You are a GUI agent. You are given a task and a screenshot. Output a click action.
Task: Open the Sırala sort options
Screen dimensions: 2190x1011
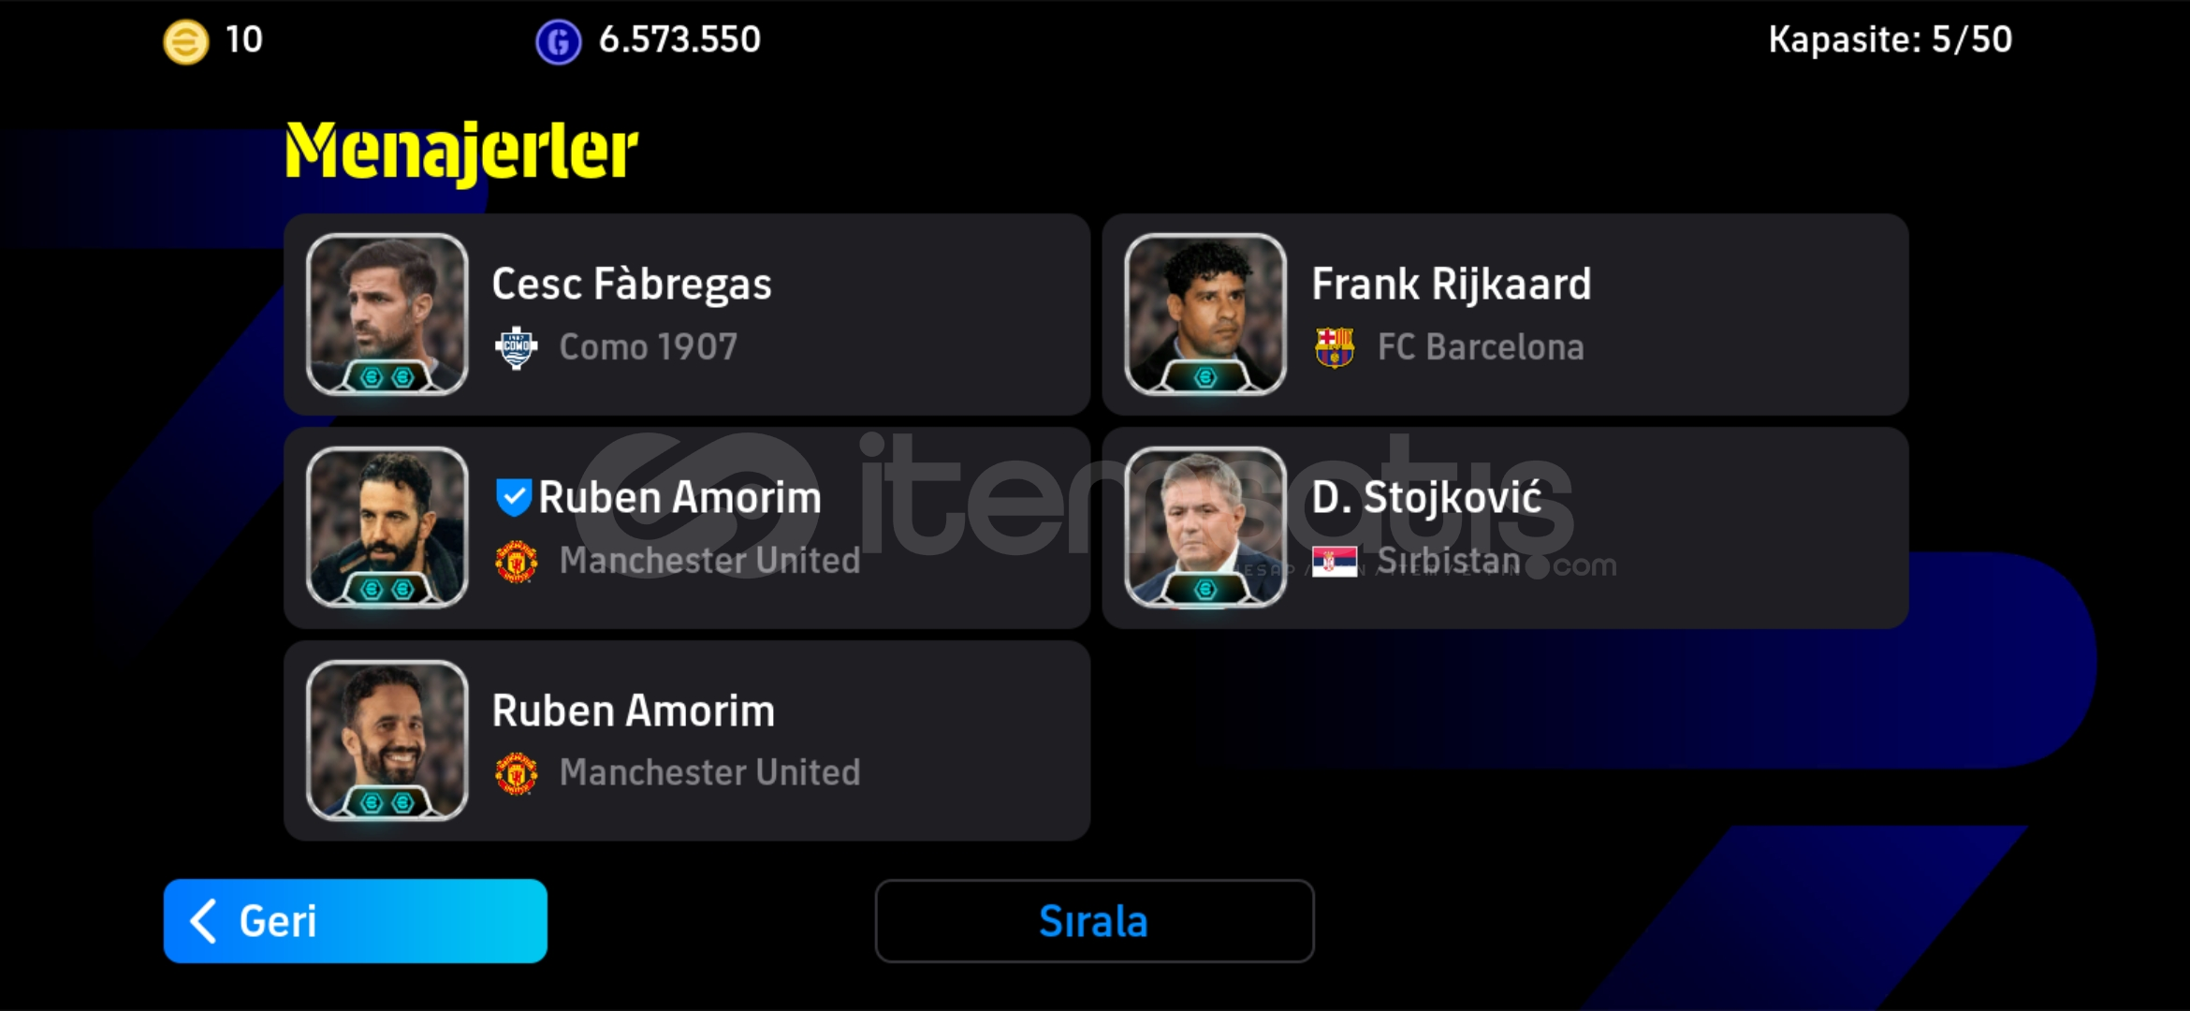1094,921
